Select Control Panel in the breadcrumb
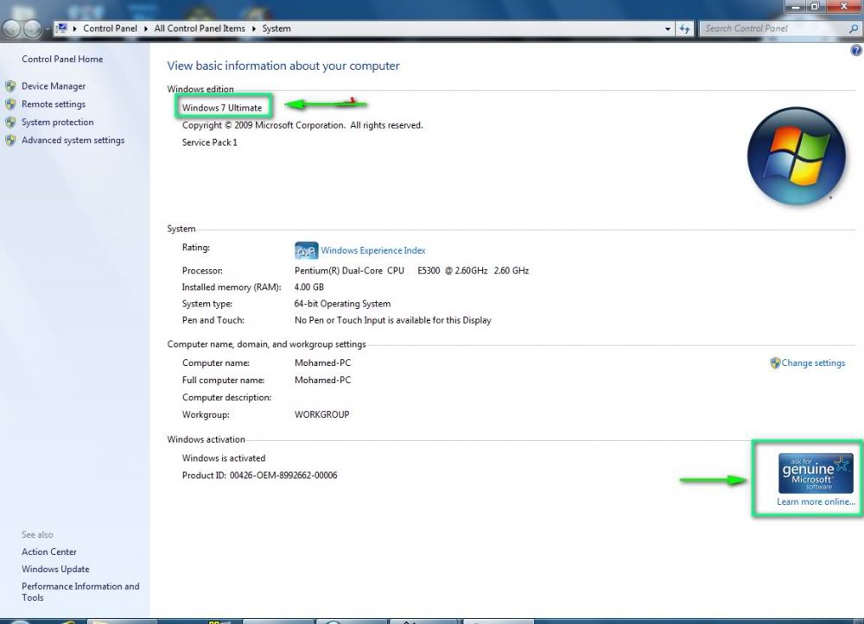Viewport: 864px width, 624px height. [110, 28]
